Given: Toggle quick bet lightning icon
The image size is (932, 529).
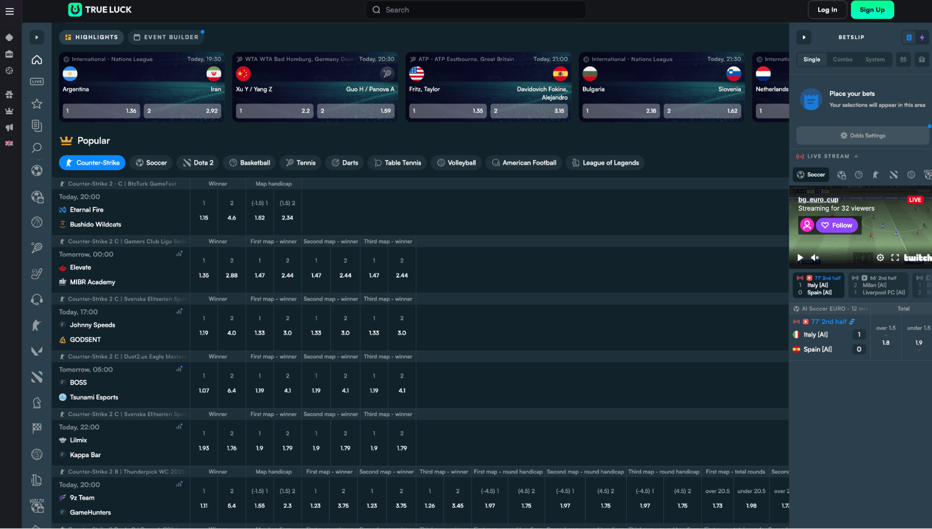Looking at the screenshot, I should (922, 37).
